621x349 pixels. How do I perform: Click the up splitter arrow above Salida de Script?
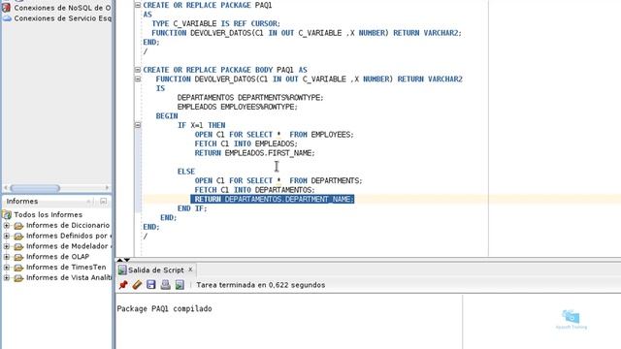(x=119, y=260)
